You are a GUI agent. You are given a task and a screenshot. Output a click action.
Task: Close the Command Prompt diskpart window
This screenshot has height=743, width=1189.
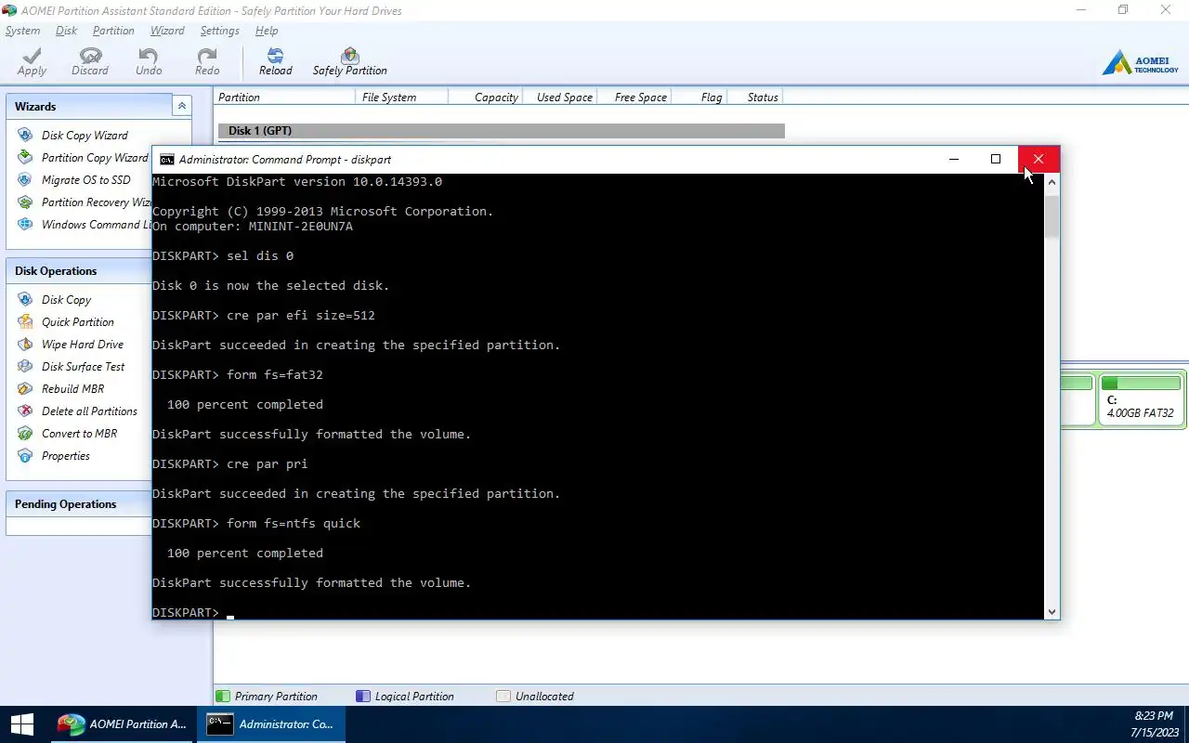(x=1039, y=159)
